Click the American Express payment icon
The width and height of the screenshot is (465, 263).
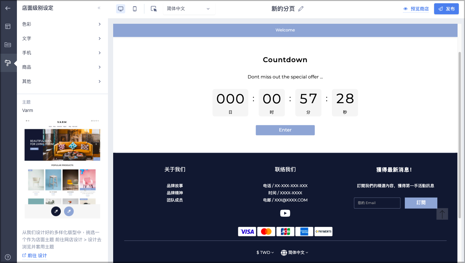click(304, 231)
